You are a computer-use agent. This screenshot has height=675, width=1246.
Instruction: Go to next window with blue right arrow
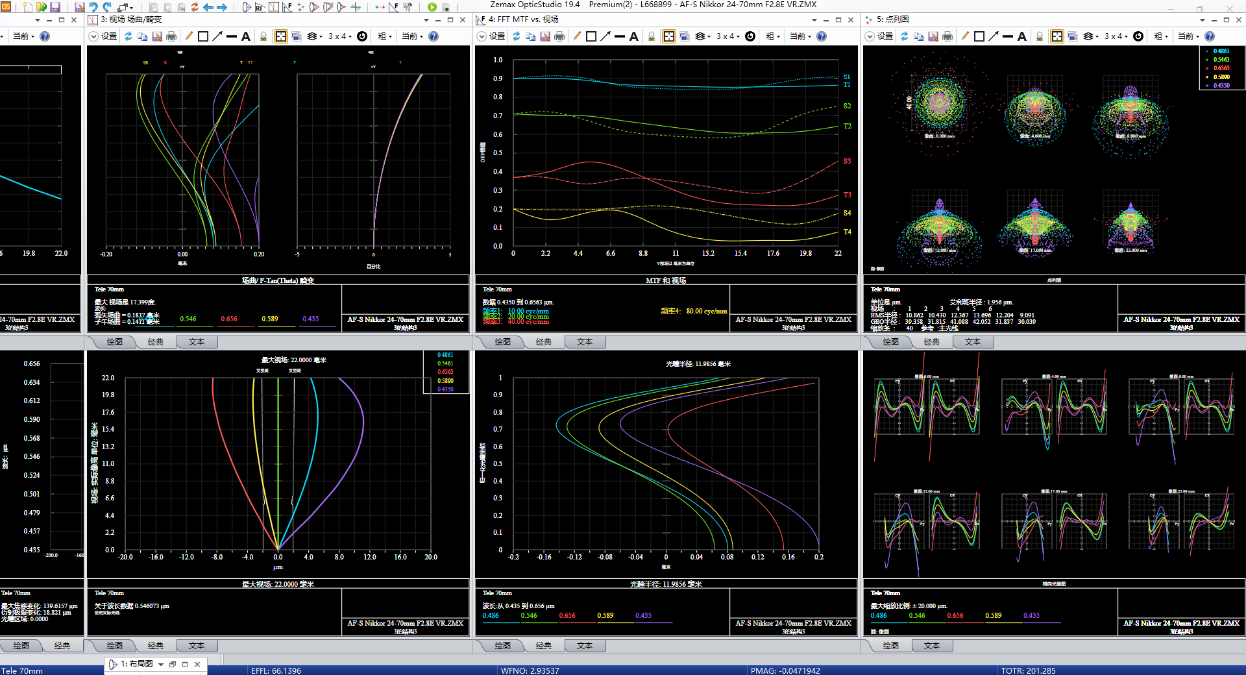(222, 7)
